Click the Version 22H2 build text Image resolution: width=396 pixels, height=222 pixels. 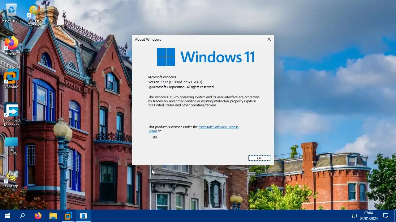click(175, 82)
